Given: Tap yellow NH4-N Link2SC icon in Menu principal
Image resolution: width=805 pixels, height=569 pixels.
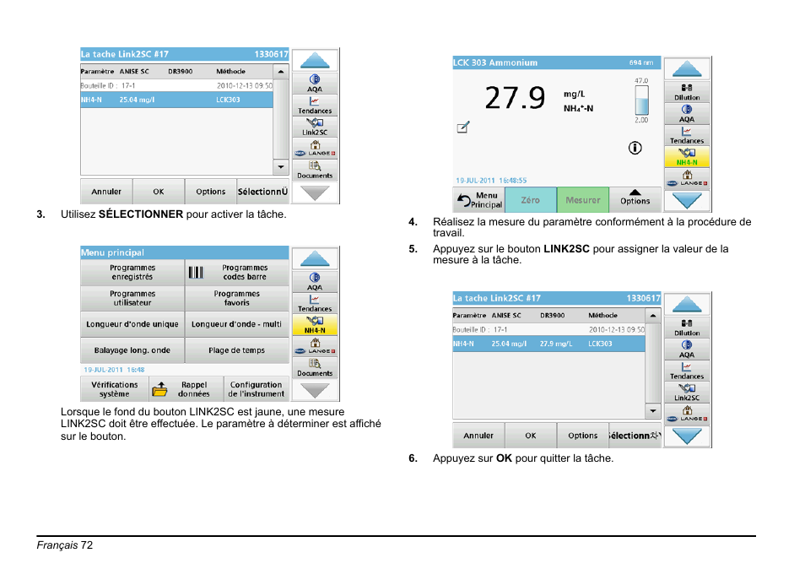Looking at the screenshot, I should point(315,324).
